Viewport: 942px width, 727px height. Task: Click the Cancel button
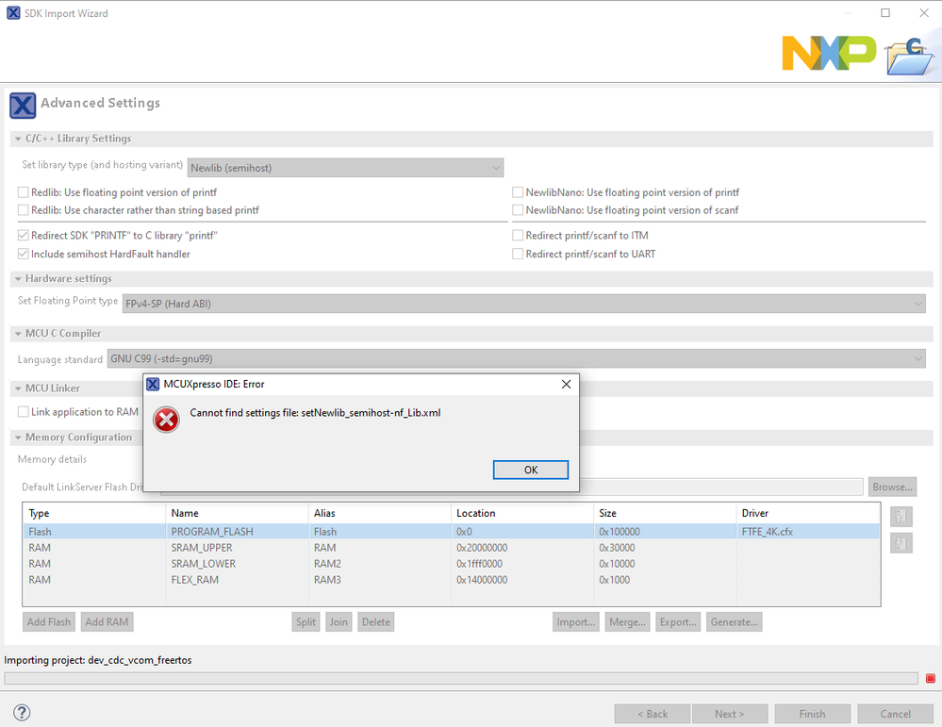895,714
